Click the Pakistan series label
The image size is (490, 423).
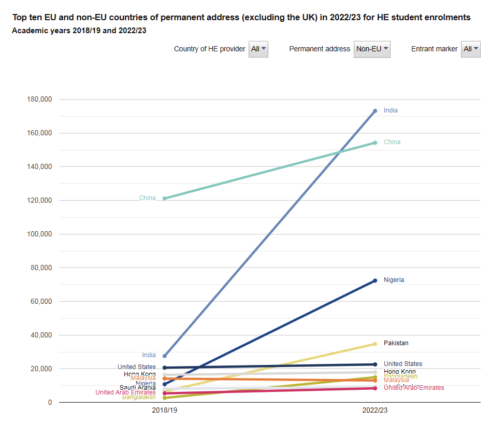tap(396, 343)
